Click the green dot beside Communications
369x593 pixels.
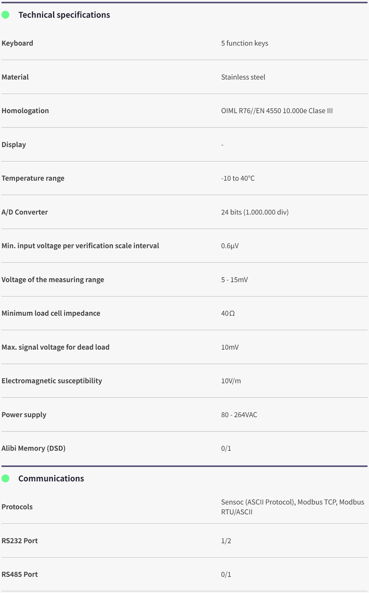[6, 478]
